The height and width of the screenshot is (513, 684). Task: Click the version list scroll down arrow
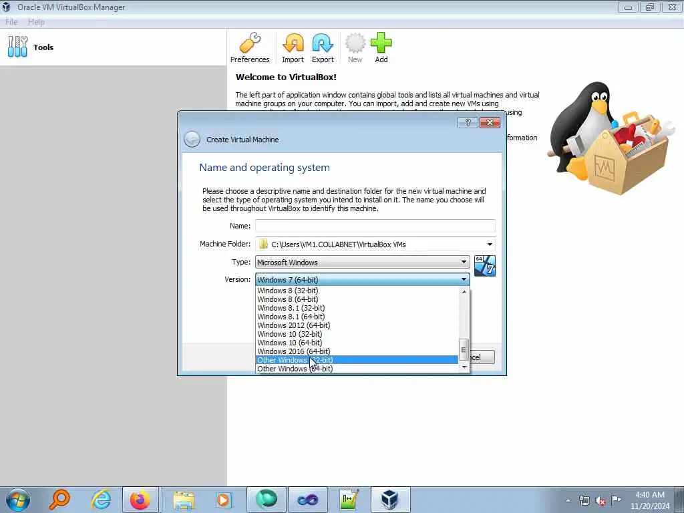464,367
